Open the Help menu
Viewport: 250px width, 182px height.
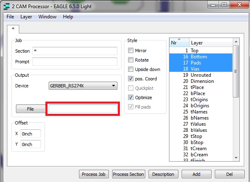click(x=68, y=17)
